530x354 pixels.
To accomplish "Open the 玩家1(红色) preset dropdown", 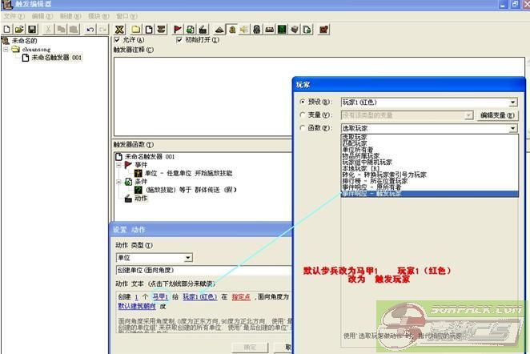I will pos(513,103).
